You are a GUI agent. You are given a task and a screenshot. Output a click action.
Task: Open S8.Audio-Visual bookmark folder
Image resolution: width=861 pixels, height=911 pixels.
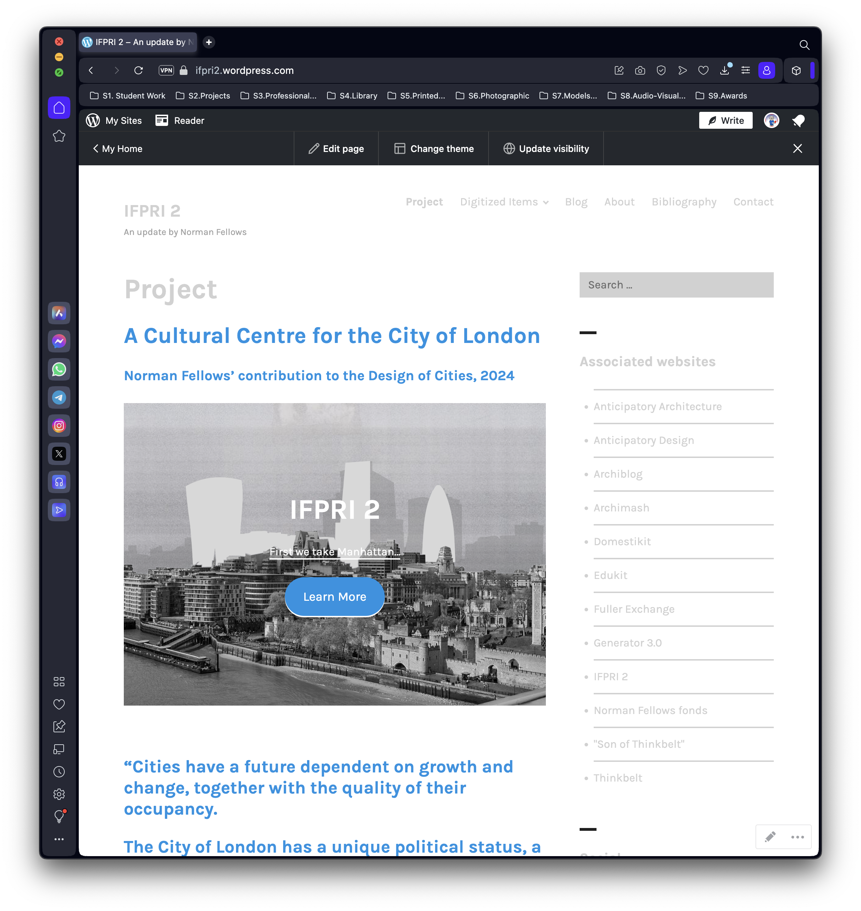646,95
